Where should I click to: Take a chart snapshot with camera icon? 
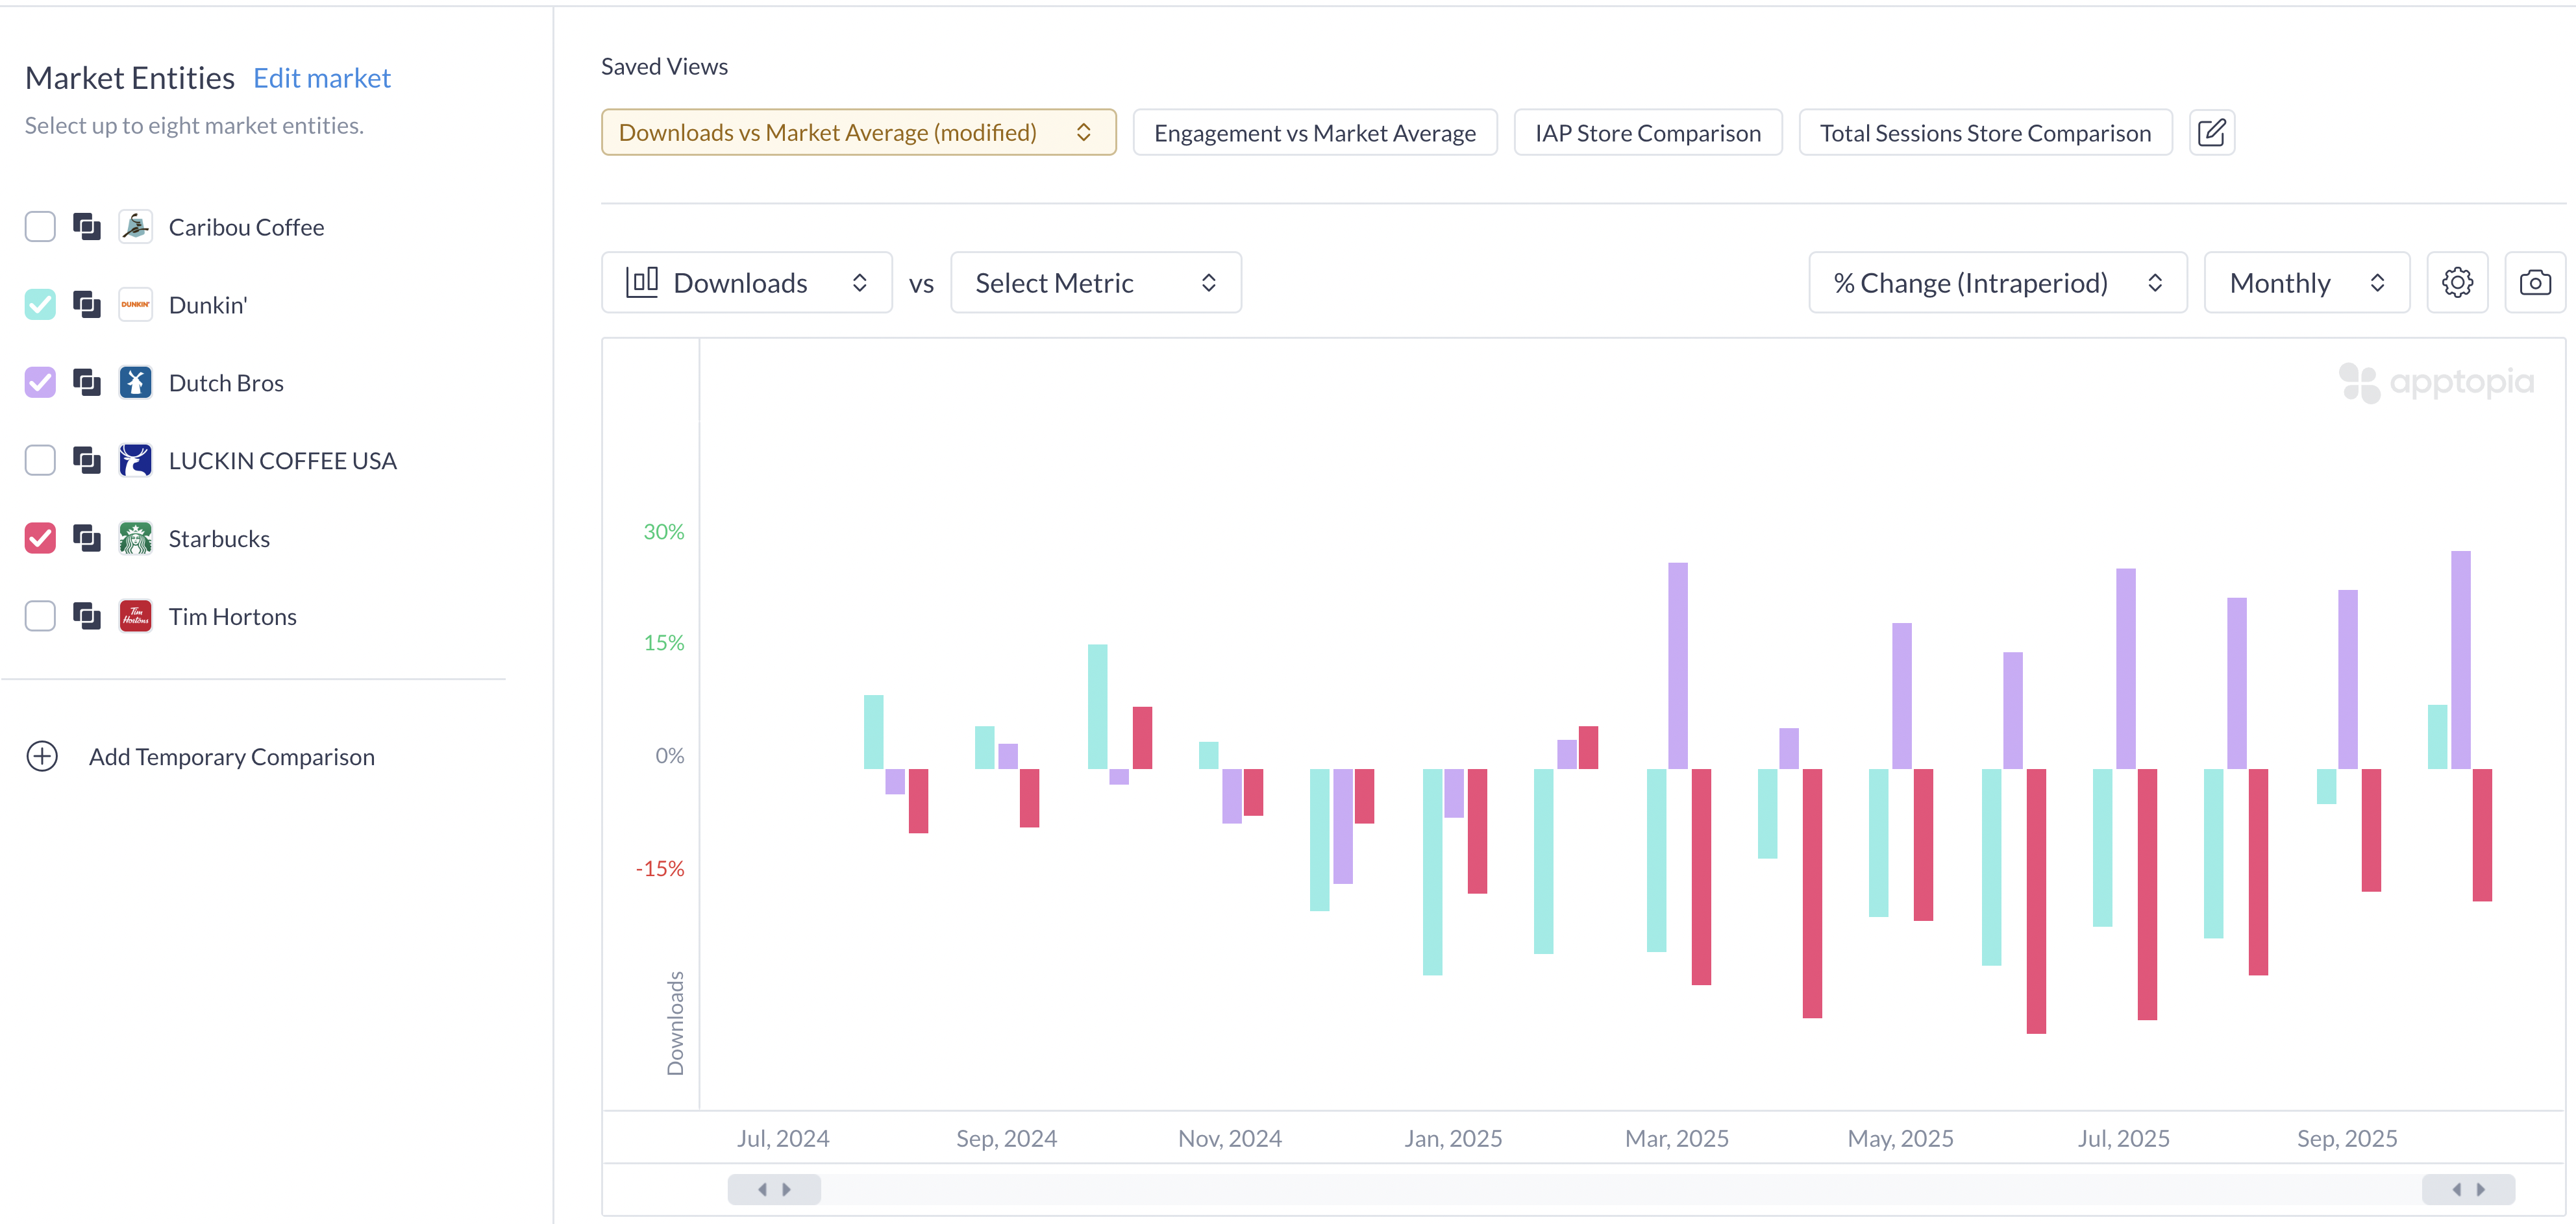pyautogui.click(x=2534, y=283)
